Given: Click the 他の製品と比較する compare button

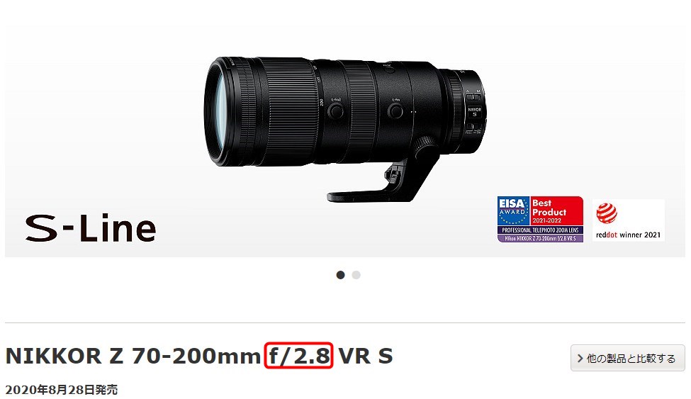Looking at the screenshot, I should pyautogui.click(x=627, y=359).
